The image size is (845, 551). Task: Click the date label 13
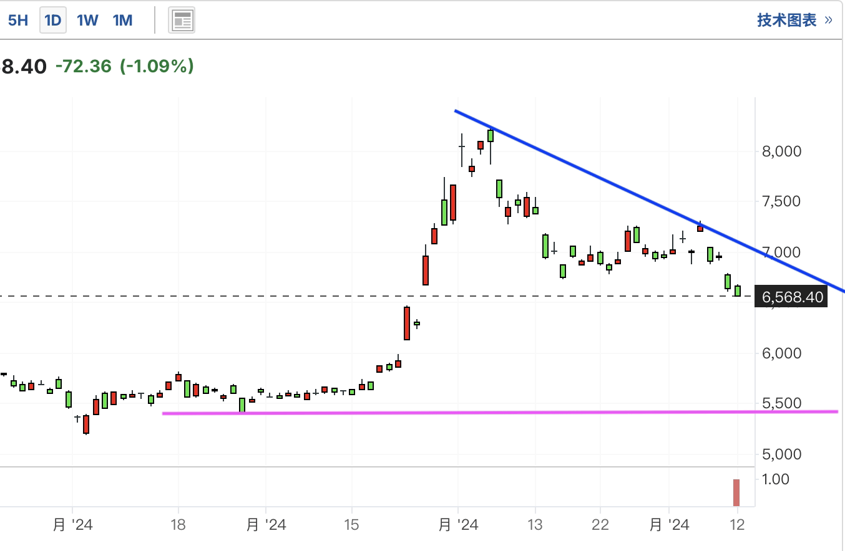(534, 525)
